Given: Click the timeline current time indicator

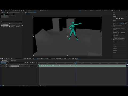Looking at the screenshot, I should (76, 63).
